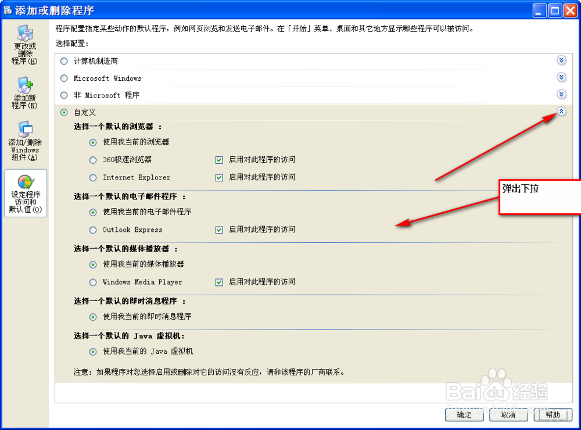Open Add New Programs (添加新程序)
This screenshot has height=430, width=581.
click(x=25, y=94)
